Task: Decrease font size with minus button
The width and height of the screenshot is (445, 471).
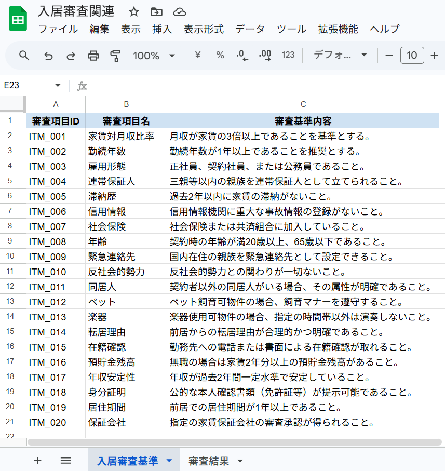Action: (x=389, y=55)
